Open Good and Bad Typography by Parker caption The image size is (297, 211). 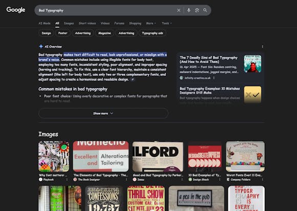[158, 175]
